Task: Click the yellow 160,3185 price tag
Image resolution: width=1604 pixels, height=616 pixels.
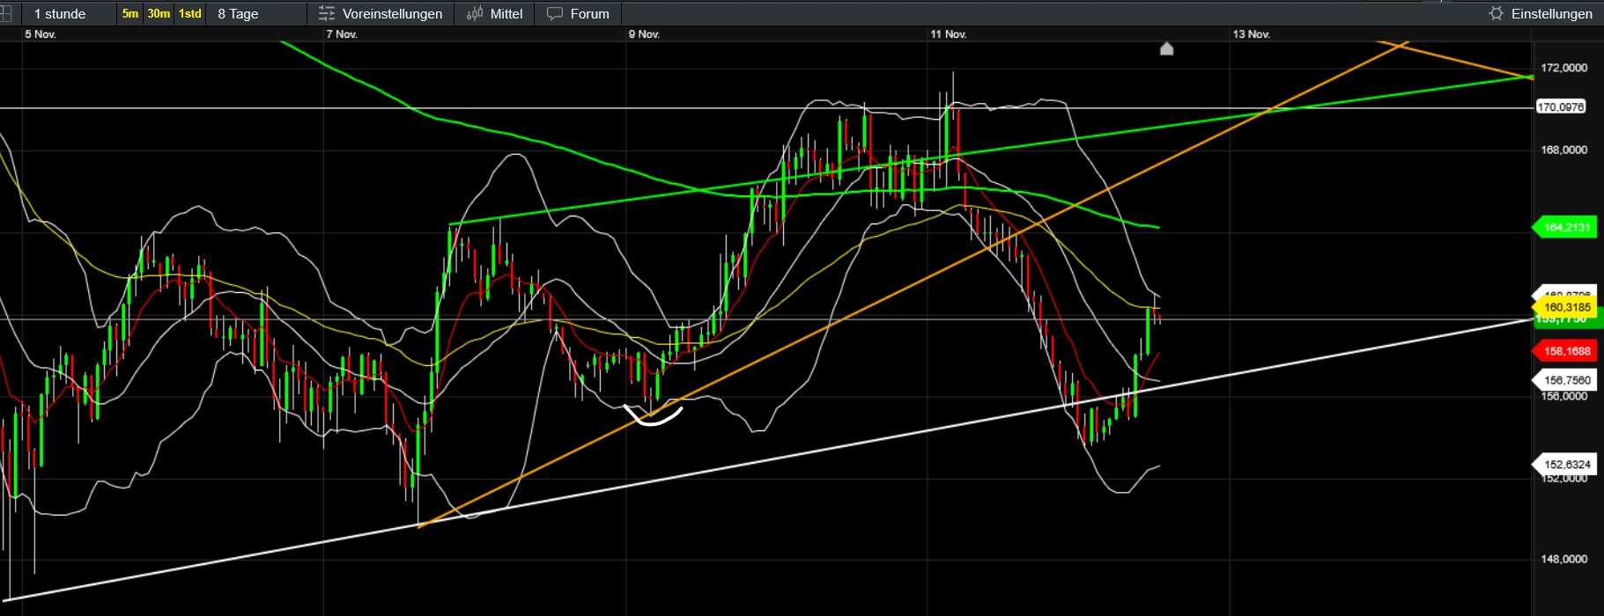Action: 1567,307
